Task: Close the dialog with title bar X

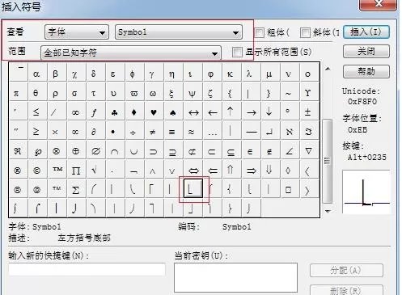Action: pos(379,4)
